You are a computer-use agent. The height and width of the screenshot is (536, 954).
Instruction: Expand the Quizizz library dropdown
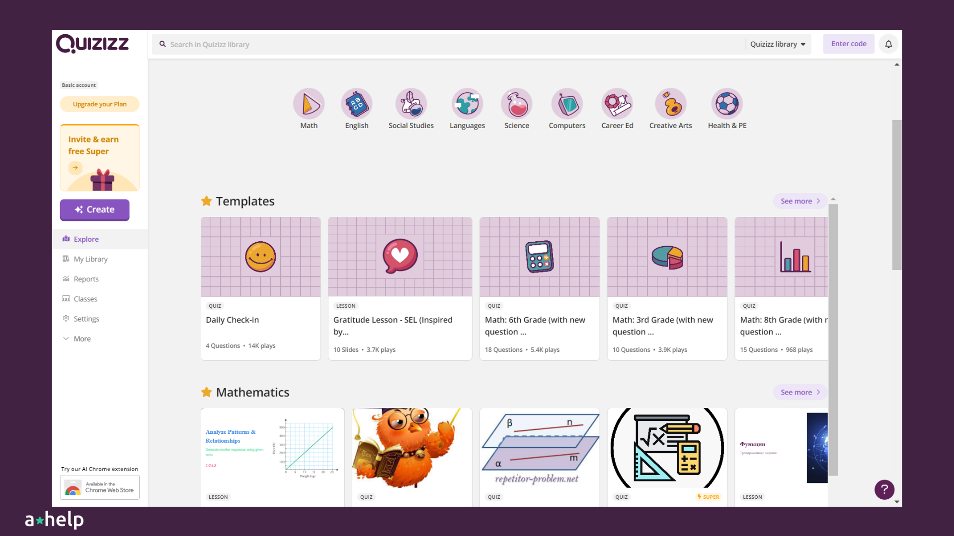777,44
